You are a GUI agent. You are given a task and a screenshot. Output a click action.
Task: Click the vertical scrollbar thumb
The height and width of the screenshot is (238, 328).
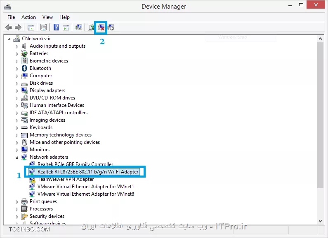320,115
